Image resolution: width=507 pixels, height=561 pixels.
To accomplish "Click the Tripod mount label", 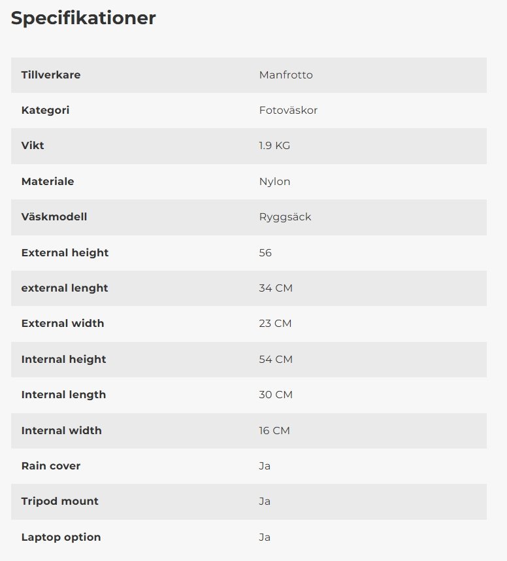I will coord(59,501).
